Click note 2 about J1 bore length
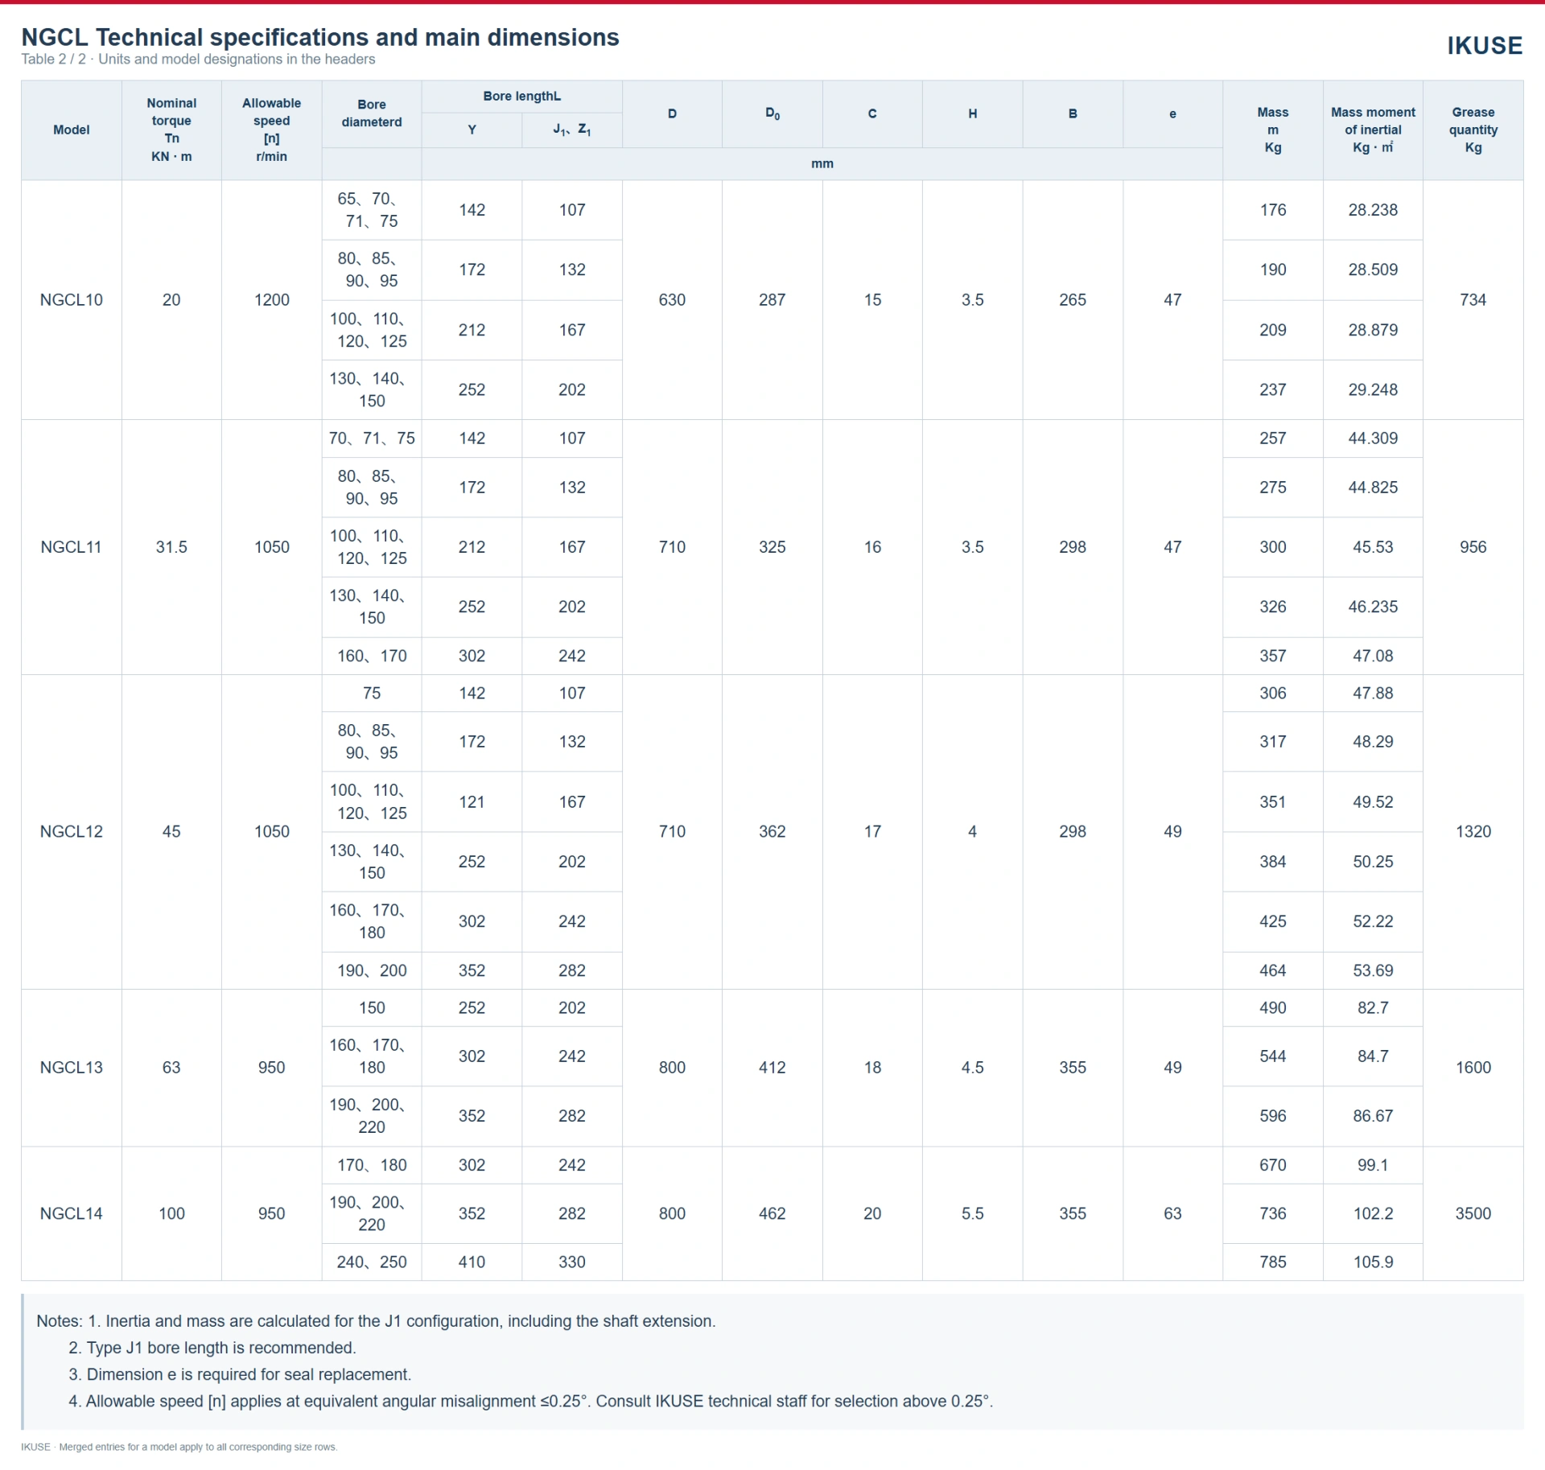 click(x=212, y=1348)
